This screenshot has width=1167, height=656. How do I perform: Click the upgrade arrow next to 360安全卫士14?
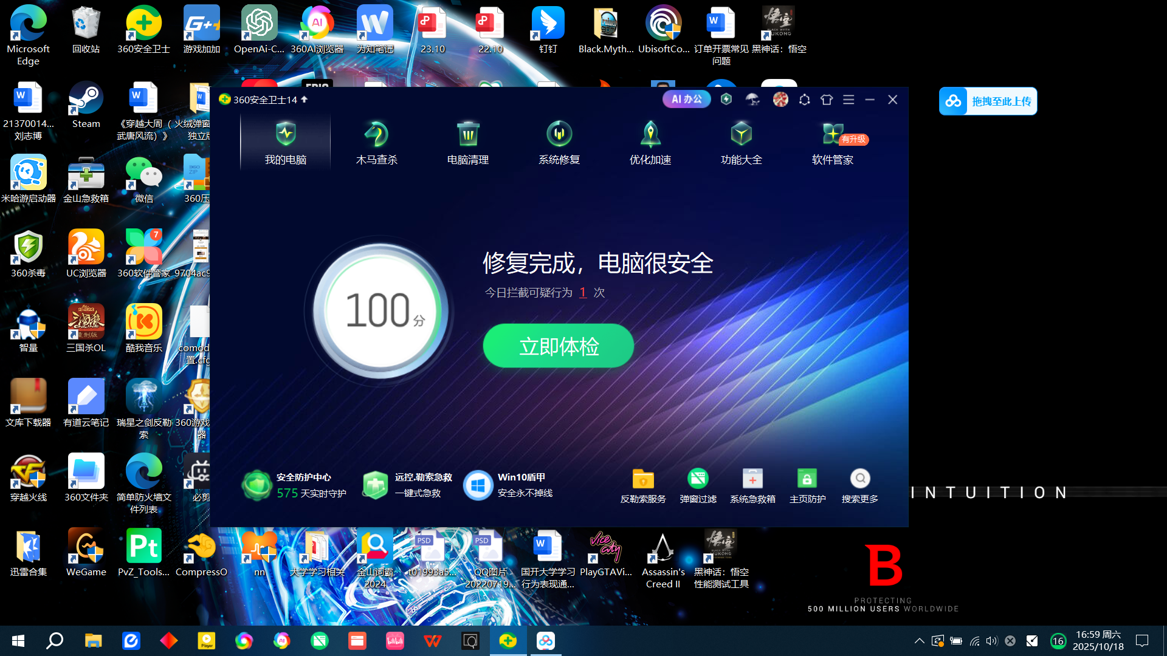click(304, 99)
